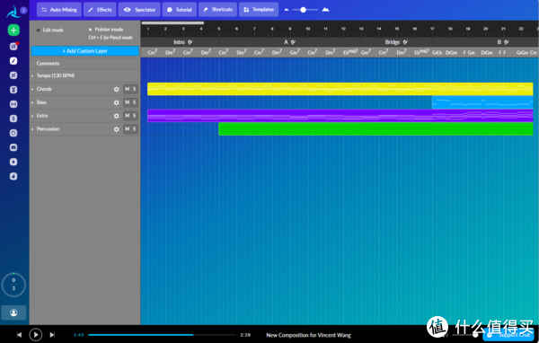Click the circular arrow sidebar icon
This screenshot has width=539, height=343.
point(13,133)
